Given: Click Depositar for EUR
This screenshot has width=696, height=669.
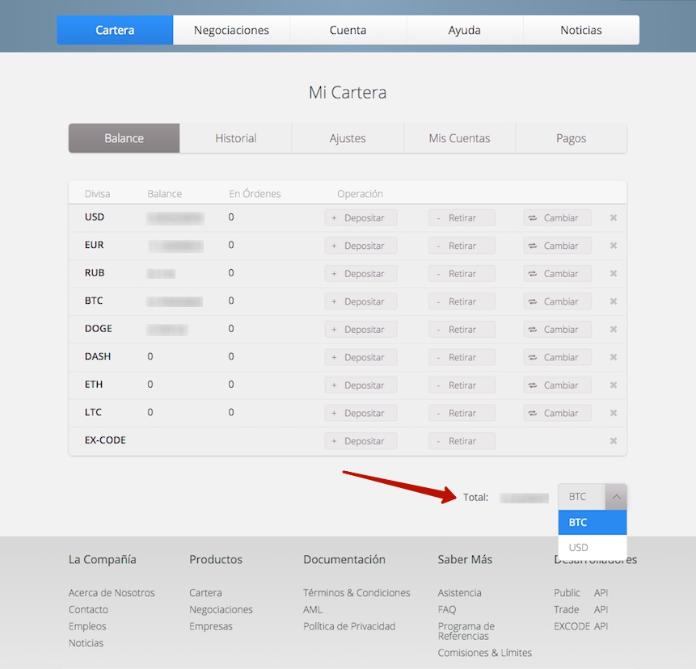Looking at the screenshot, I should pos(361,246).
